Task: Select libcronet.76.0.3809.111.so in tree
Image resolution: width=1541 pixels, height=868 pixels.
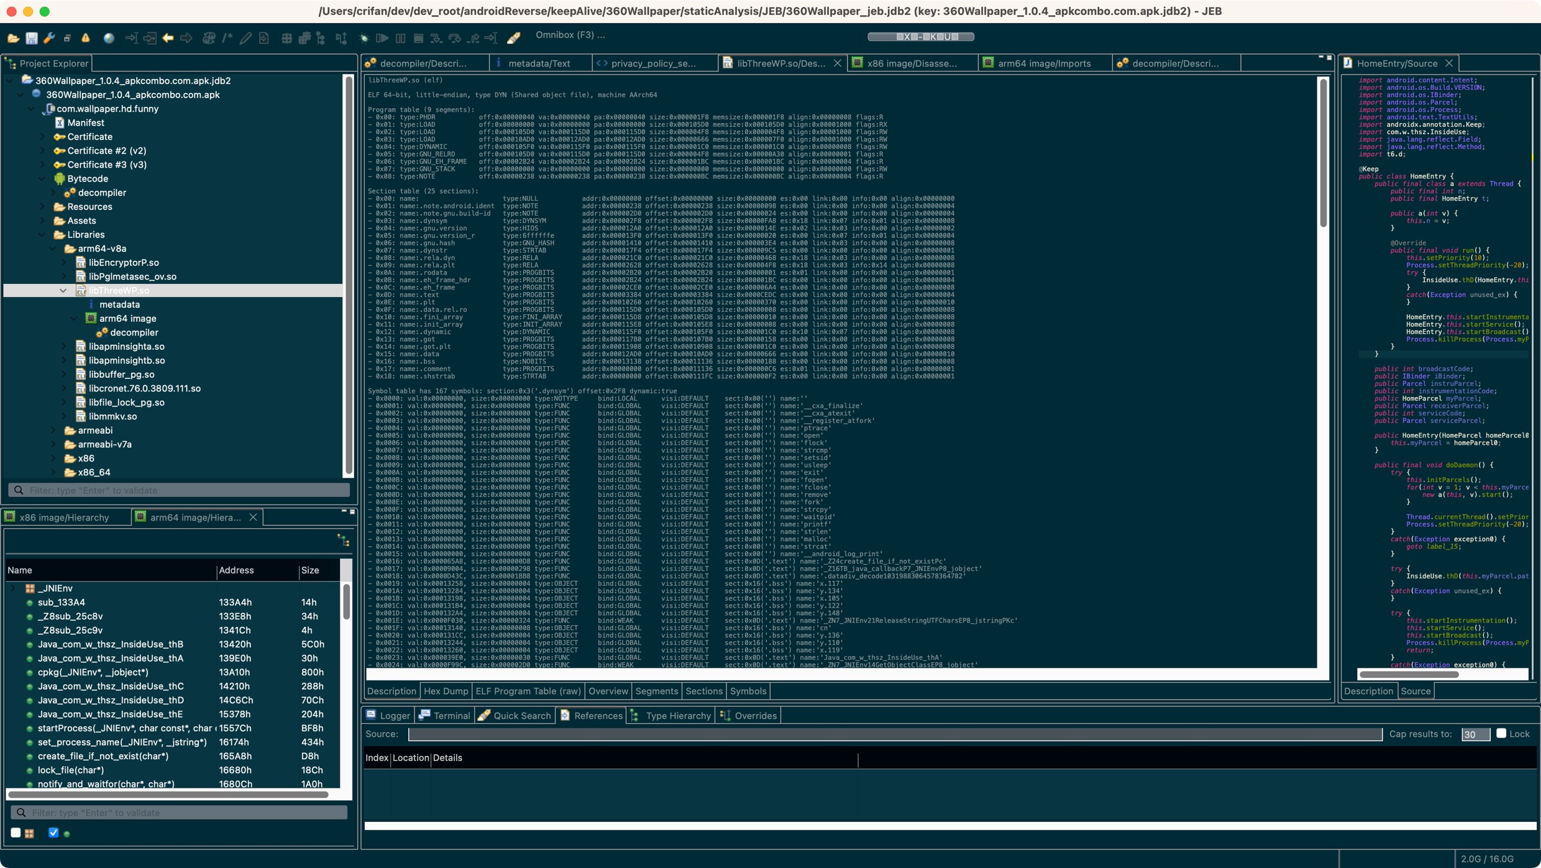Action: pos(144,388)
